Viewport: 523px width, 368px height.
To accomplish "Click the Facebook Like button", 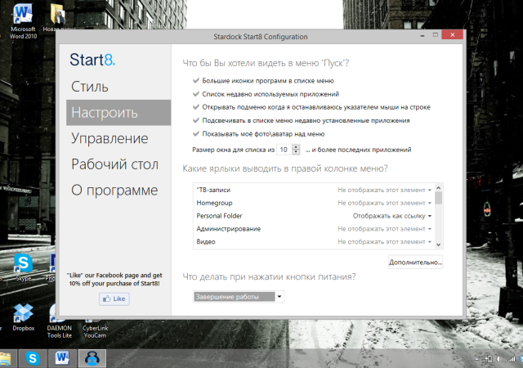I will pos(114,298).
